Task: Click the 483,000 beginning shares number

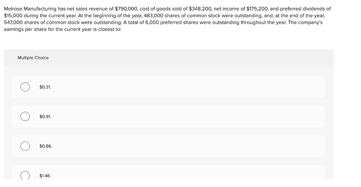Action: 153,16
